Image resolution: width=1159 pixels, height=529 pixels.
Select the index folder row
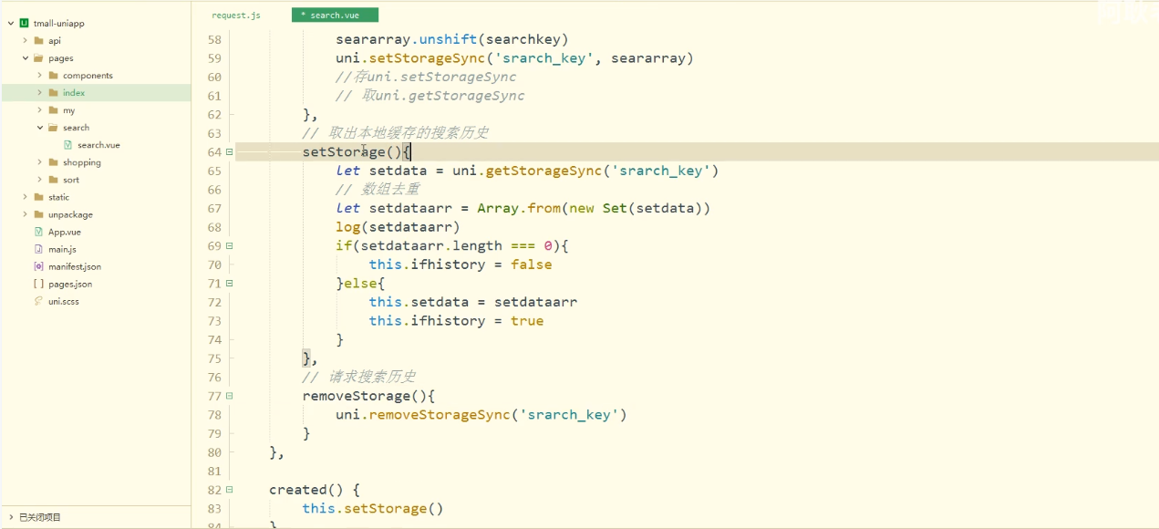96,92
